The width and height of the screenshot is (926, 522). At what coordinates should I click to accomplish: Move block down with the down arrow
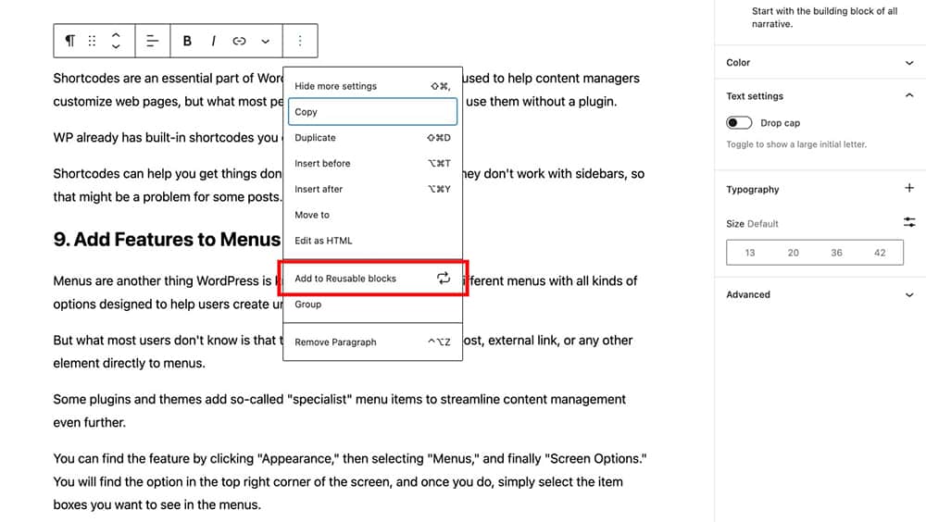[117, 46]
